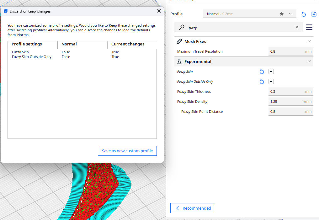The height and width of the screenshot is (220, 319).
Task: Save the current profile using the save icon
Action: (314, 14)
